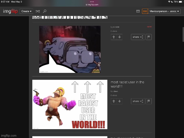Upvote the 'most racist user' meme

pos(114,101)
